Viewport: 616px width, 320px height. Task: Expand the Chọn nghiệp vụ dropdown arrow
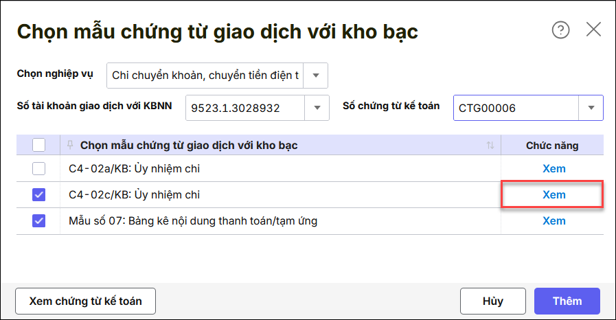click(x=316, y=76)
